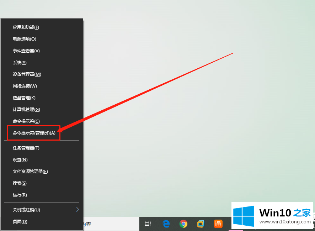The width and height of the screenshot is (315, 231).
Task: Open 应用和功能(F) from the menu
Action: point(42,27)
